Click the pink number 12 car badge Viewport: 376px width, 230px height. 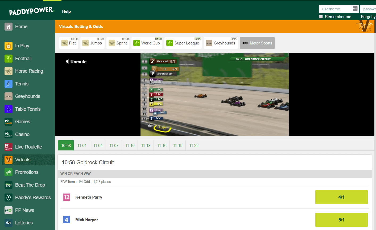click(x=67, y=197)
